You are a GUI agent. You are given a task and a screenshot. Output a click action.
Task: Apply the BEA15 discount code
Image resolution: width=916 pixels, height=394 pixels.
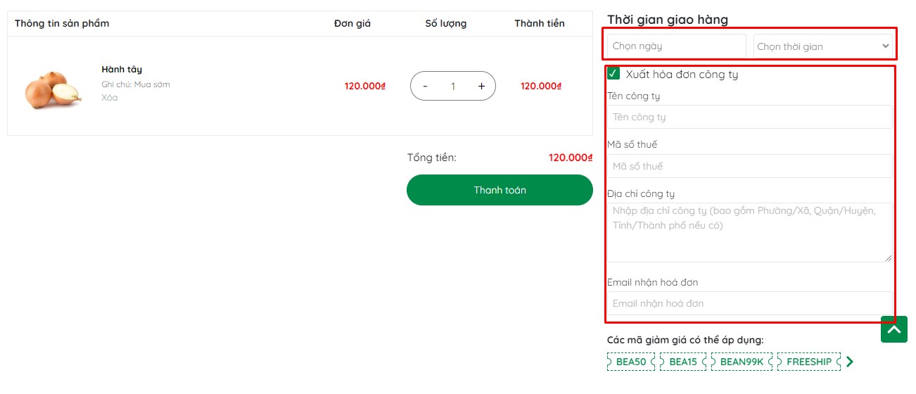point(683,362)
